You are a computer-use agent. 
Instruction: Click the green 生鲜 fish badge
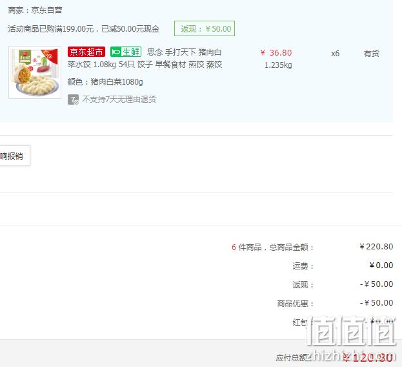point(126,52)
